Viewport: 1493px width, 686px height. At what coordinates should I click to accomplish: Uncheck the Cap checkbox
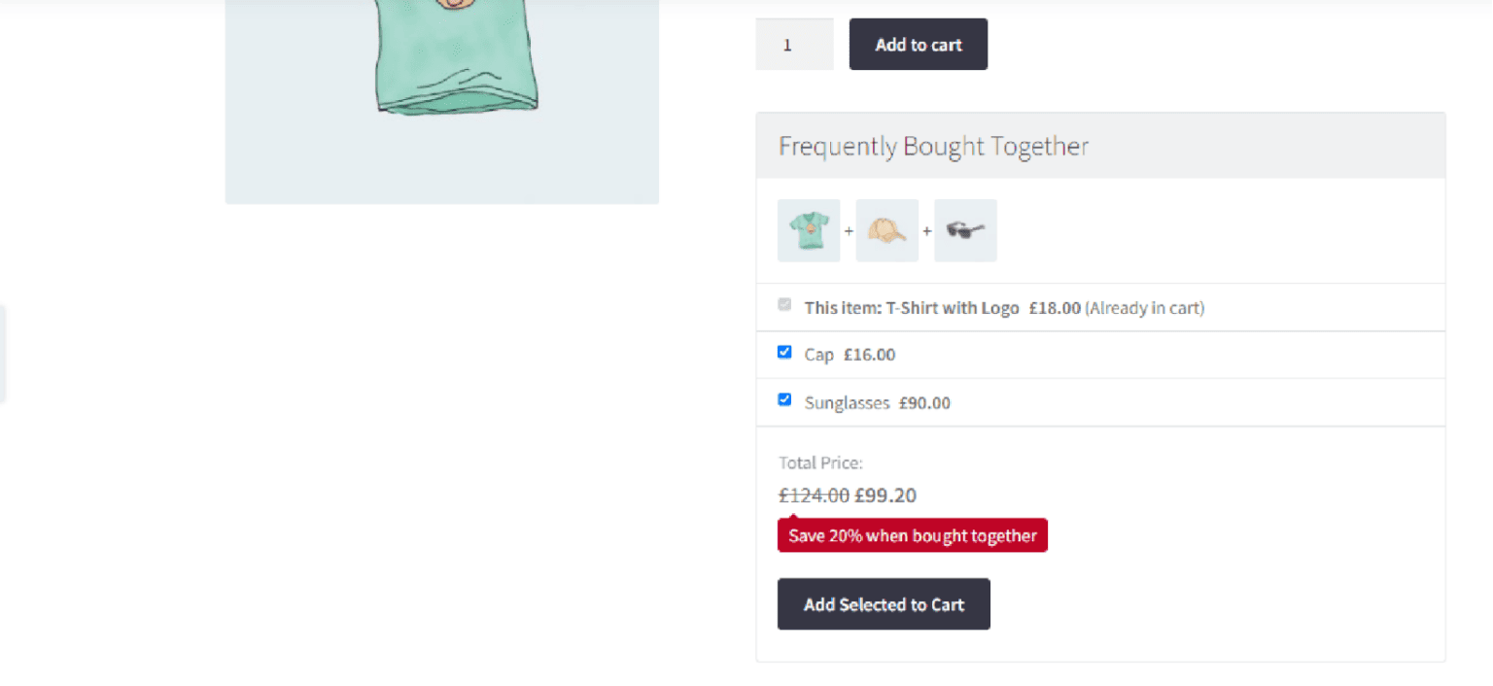[784, 352]
